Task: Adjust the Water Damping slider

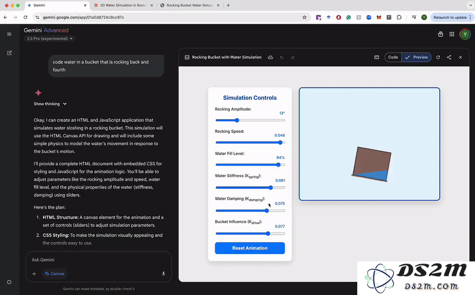Action: pos(250,211)
